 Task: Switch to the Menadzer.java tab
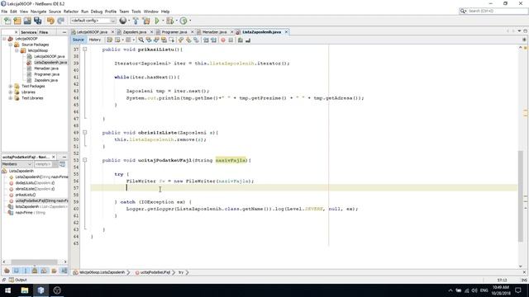[214, 32]
